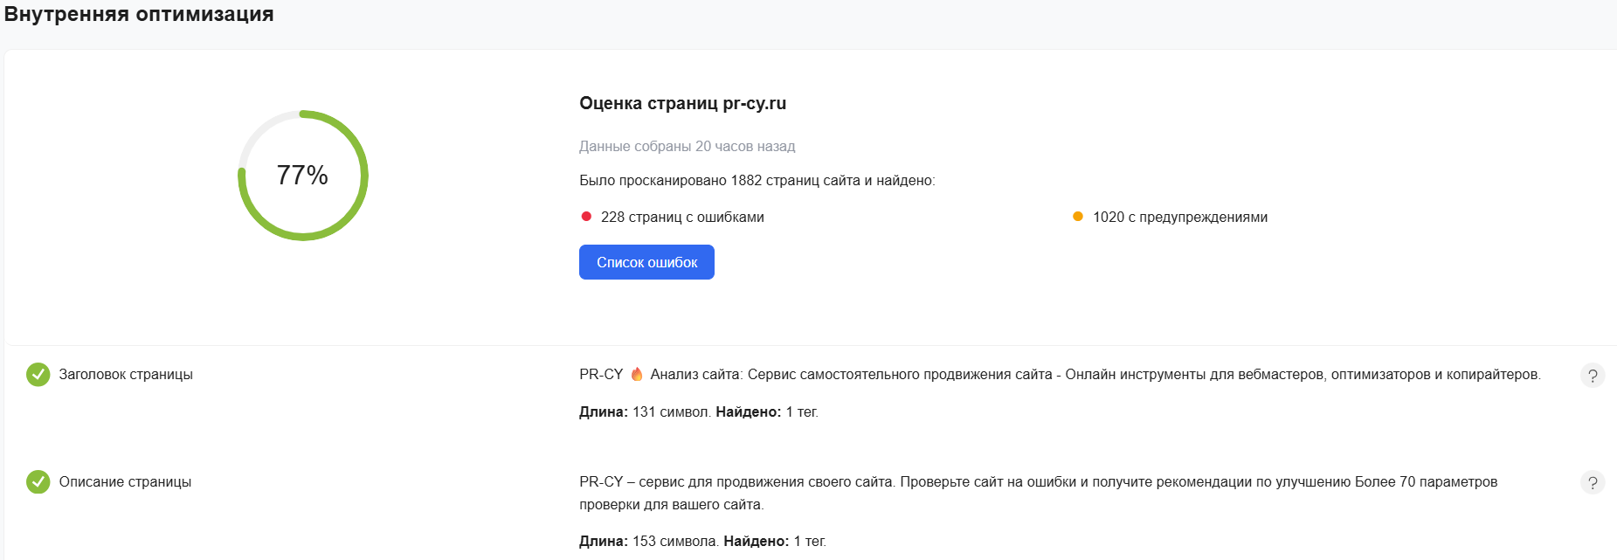
Task: Click the "Оценка страниц pr-cy.ru" heading
Action: pos(682,103)
